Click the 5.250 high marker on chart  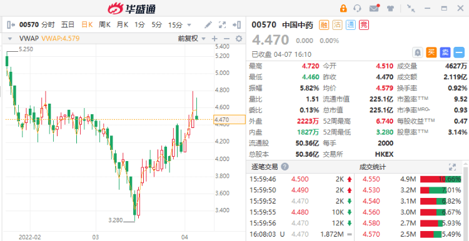pyautogui.click(x=26, y=49)
